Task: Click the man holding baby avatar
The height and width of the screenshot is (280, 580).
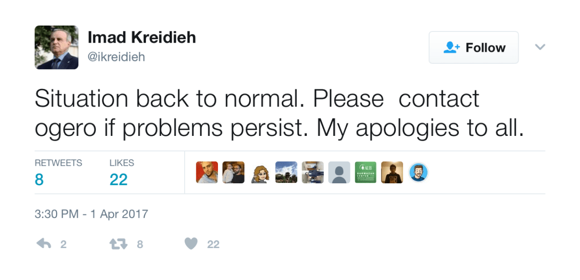Action: click(233, 172)
